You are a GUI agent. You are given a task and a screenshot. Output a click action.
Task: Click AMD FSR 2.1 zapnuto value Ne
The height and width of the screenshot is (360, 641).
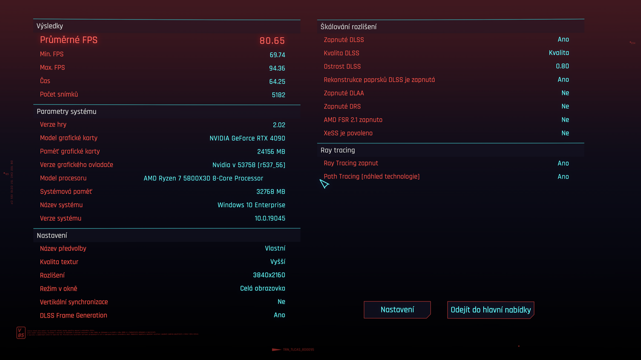pos(565,120)
